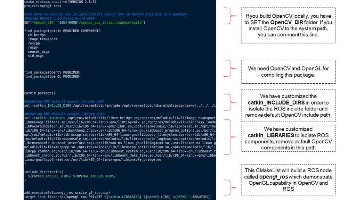Click the find_package catkin REQUIRED COMPONENTS line
The width and height of the screenshot is (356, 200).
click(62, 31)
